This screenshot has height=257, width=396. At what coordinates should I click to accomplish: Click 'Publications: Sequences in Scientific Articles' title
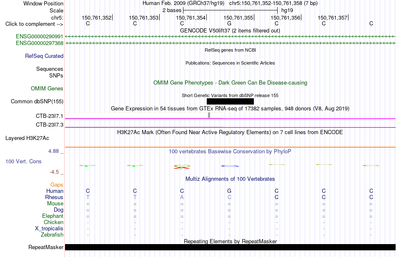pyautogui.click(x=230, y=63)
